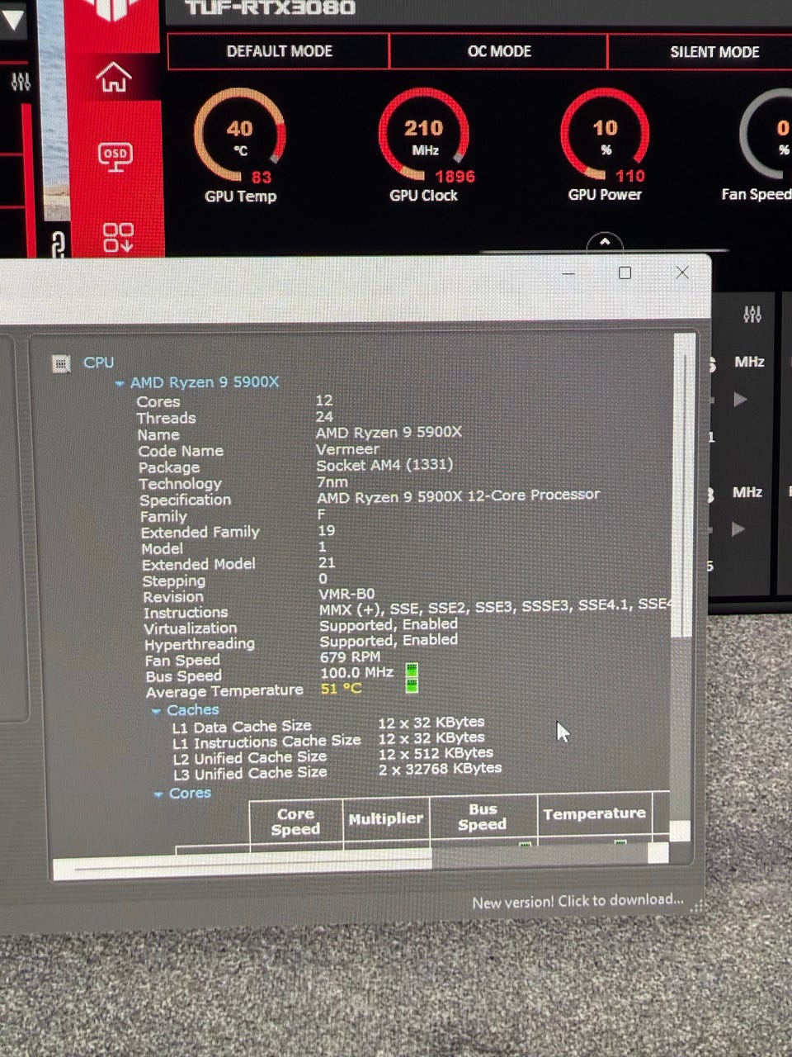Image resolution: width=792 pixels, height=1057 pixels.
Task: Maximize the CPU info window
Action: [x=625, y=273]
